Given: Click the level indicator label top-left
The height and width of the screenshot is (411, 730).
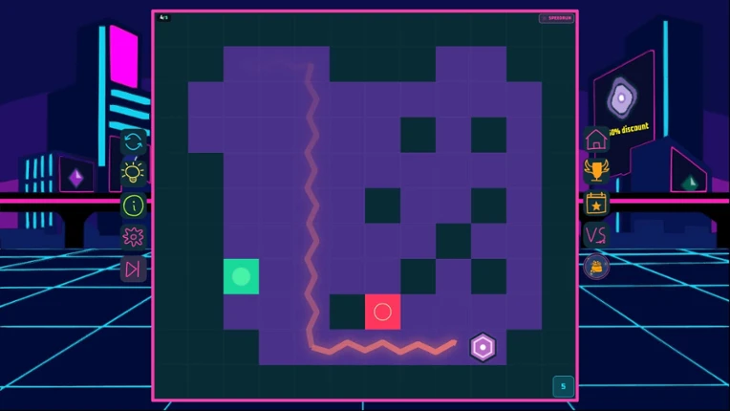Looking at the screenshot, I should [163, 18].
